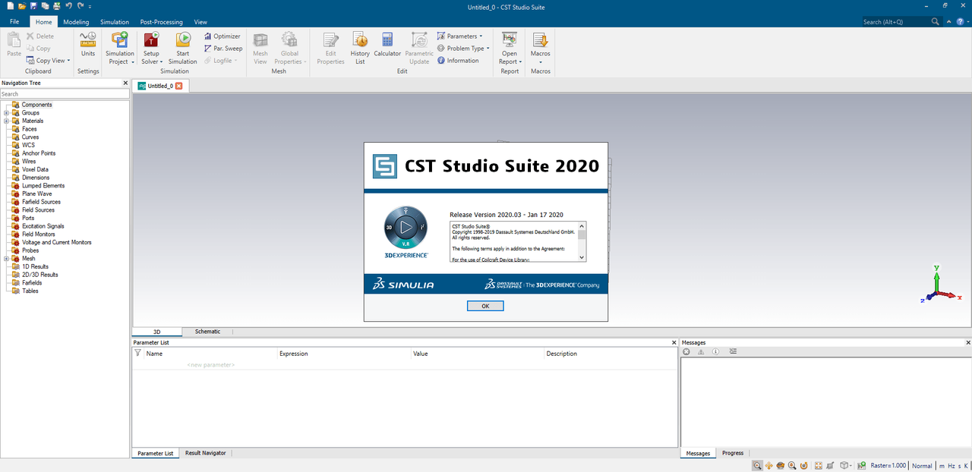Open the File menu
972x472 pixels.
tap(14, 22)
